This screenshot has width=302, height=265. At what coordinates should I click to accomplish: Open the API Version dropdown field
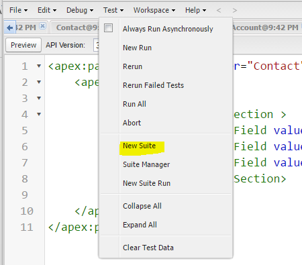[97, 45]
